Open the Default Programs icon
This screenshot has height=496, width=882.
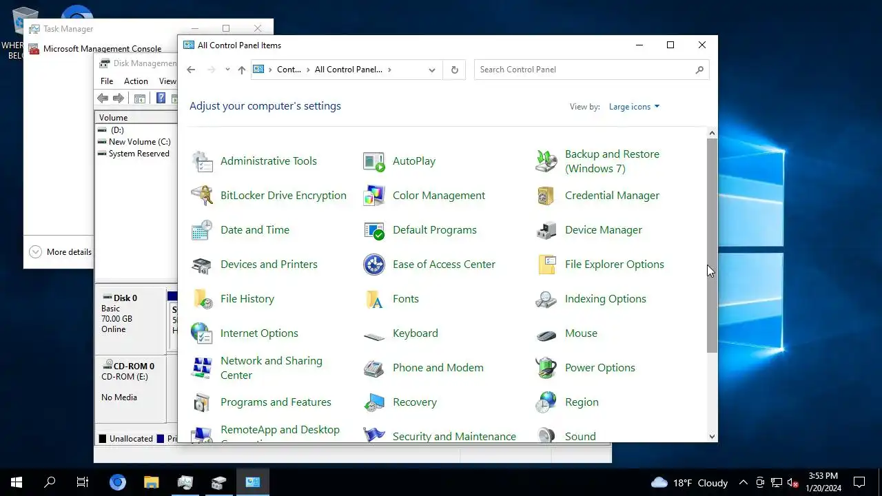[x=374, y=230]
